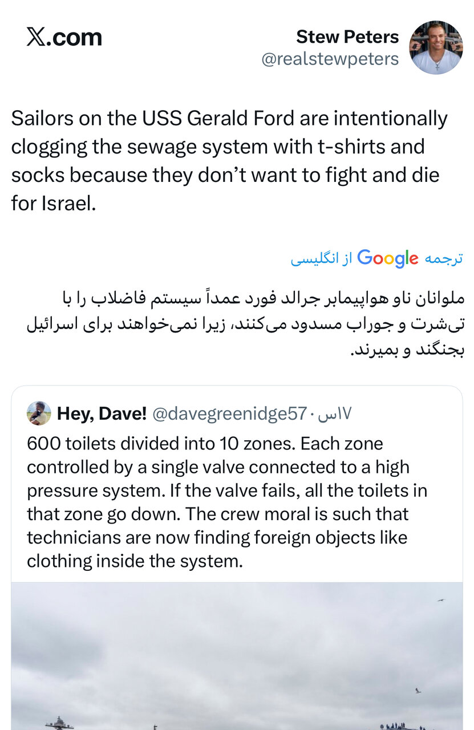
Task: Click the main English tweet about USS Gerald Ford
Action: (x=228, y=160)
